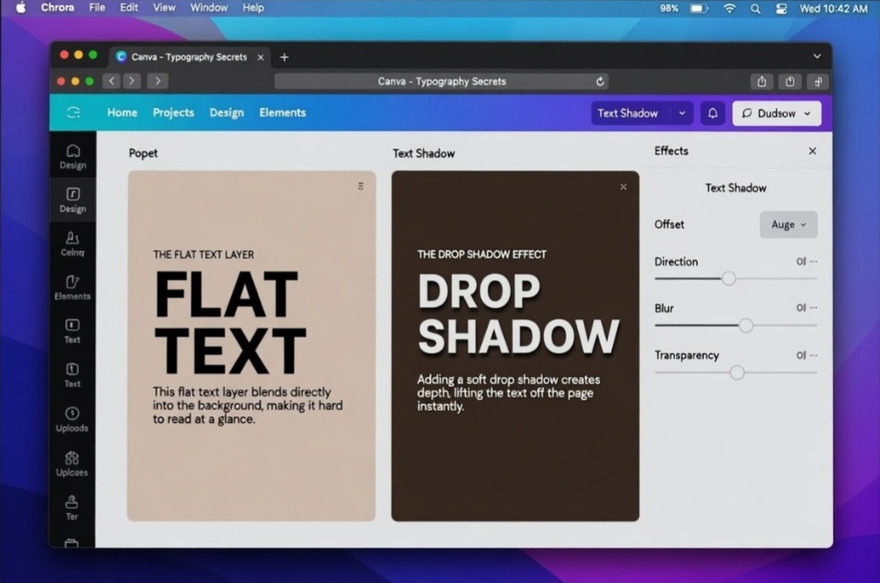
Task: Expand the tab list chevron
Action: pyautogui.click(x=817, y=56)
